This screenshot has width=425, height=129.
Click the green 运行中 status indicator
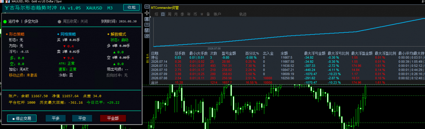[5, 21]
